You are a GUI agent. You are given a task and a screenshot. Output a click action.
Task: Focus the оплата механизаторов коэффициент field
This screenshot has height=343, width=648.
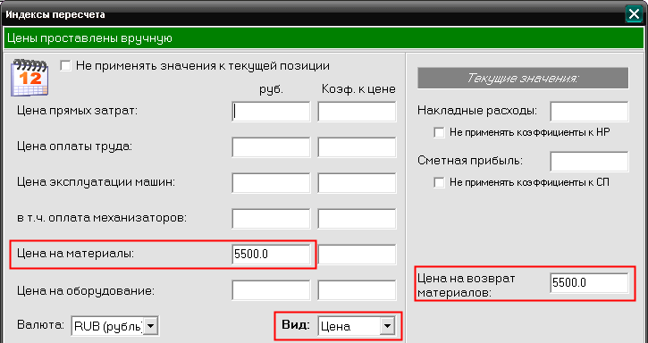coord(357,218)
